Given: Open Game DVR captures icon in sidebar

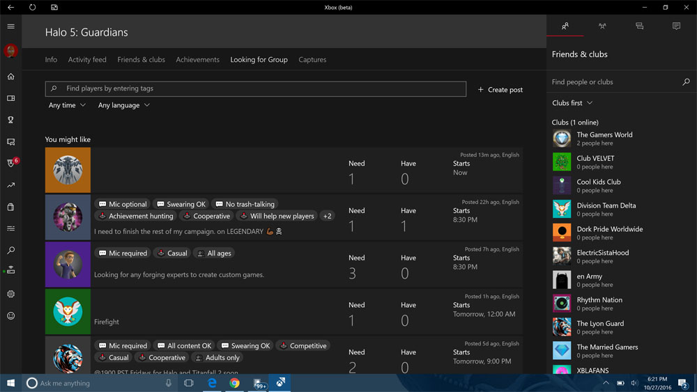Looking at the screenshot, I should [x=10, y=141].
